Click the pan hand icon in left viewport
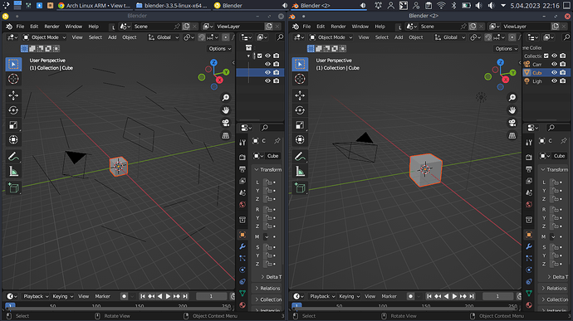 click(x=226, y=110)
